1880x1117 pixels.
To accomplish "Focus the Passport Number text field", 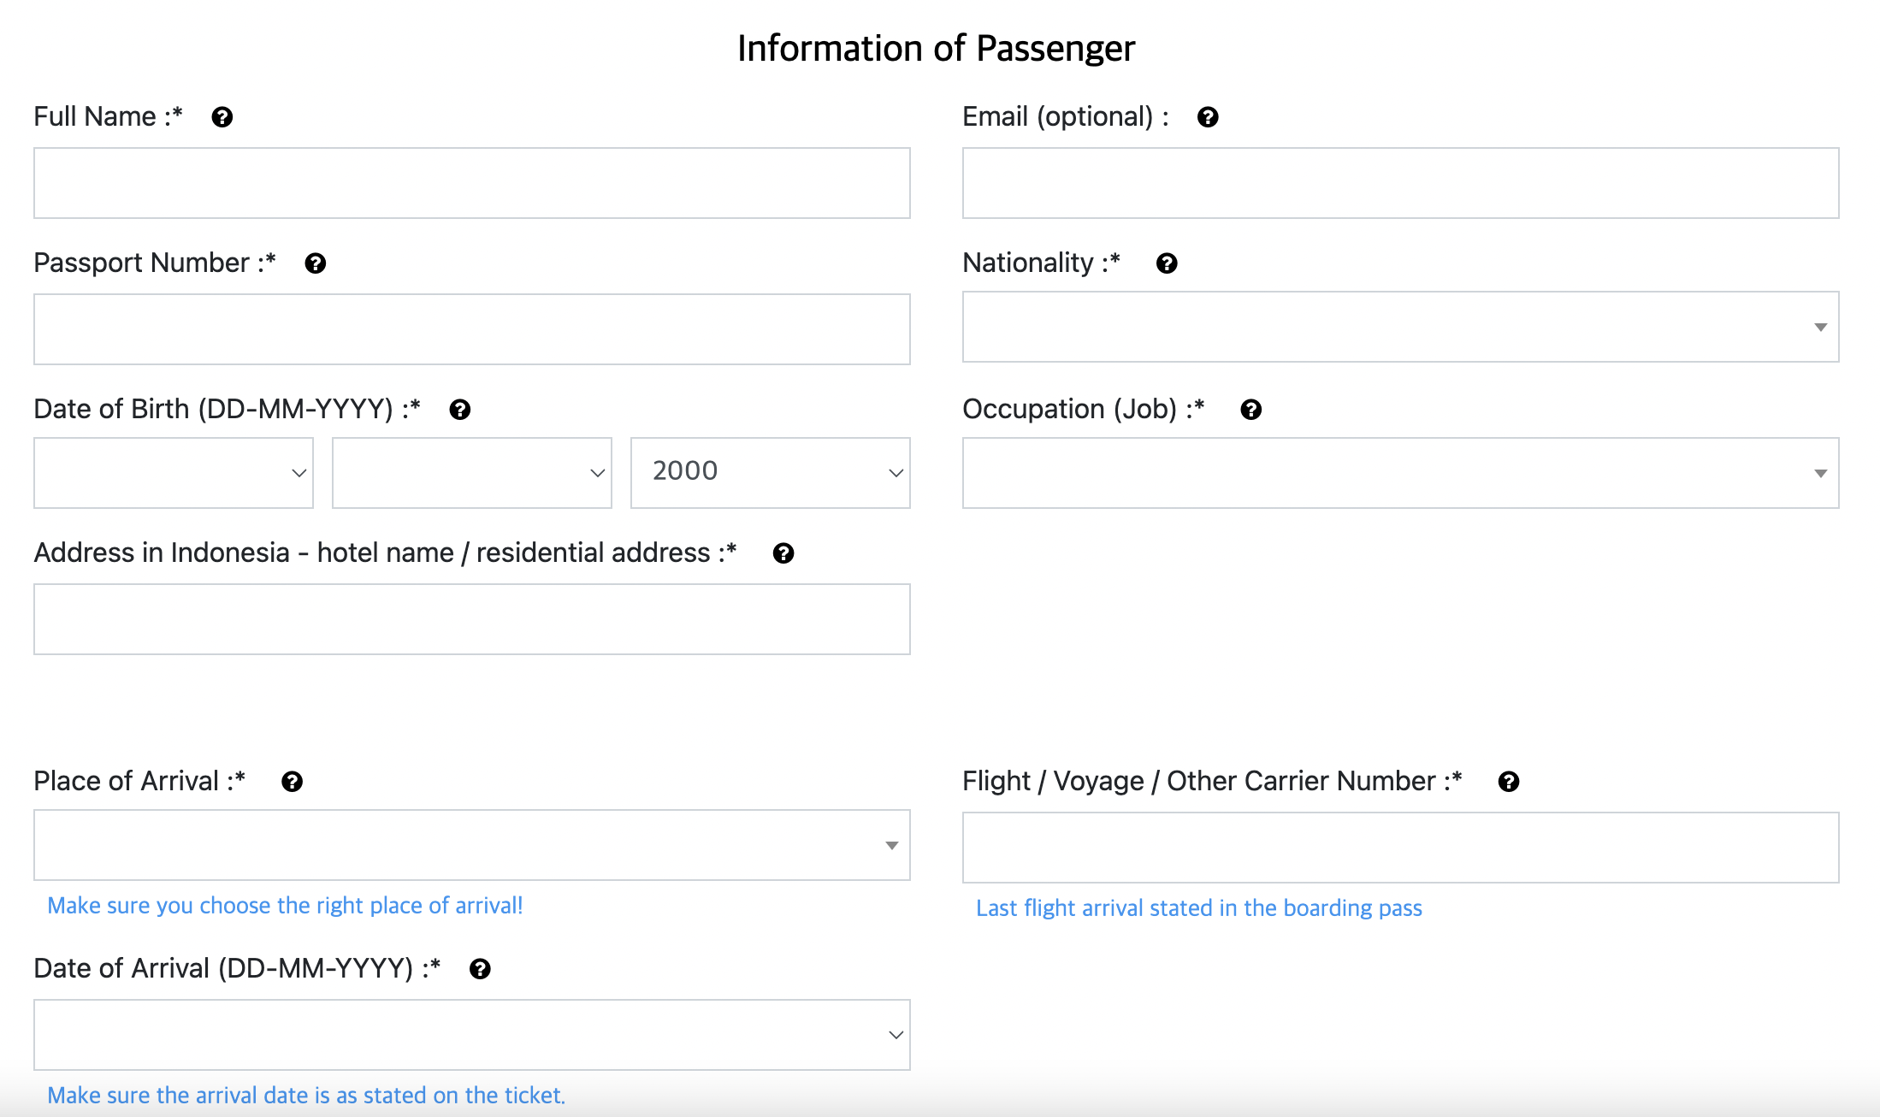I will click(471, 329).
